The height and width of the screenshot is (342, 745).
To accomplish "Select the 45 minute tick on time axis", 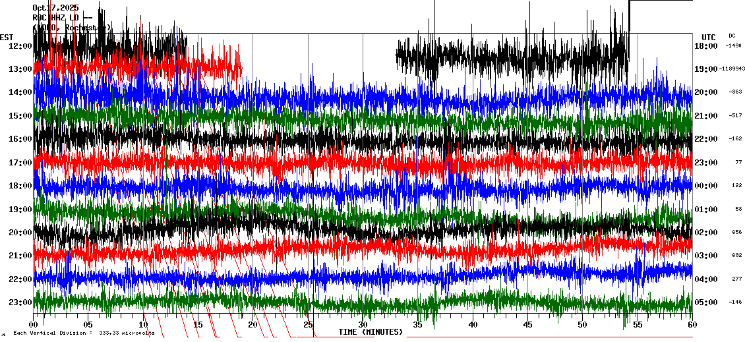I will tap(527, 324).
